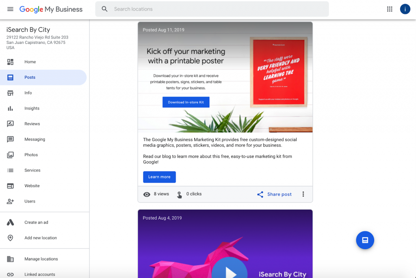Click the Home dashboard icon
Image resolution: width=416 pixels, height=278 pixels.
(x=10, y=62)
